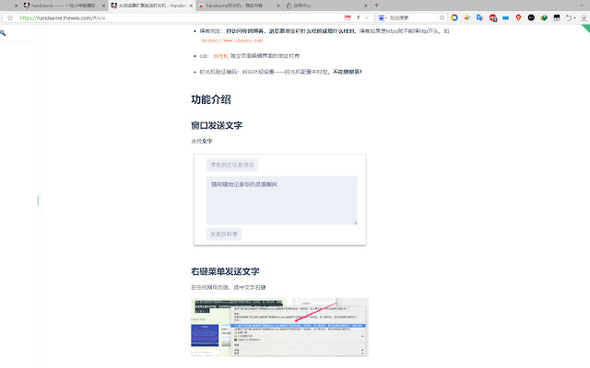Click the address bar URL handsome.ihewro.com
Screen dimensions: 590x368
tap(62, 18)
